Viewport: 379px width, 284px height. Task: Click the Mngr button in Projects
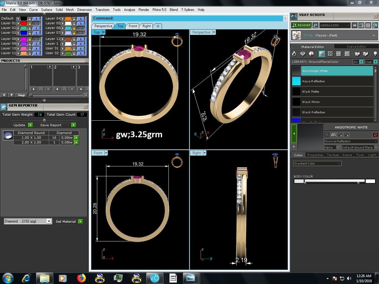21,95
